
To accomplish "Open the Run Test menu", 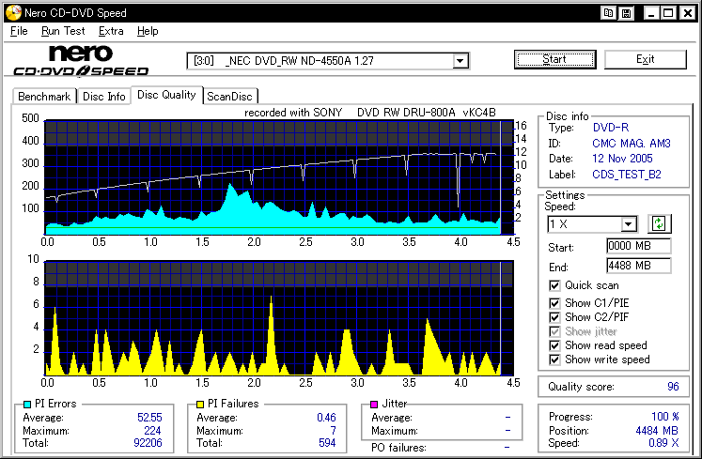I will click(x=63, y=31).
